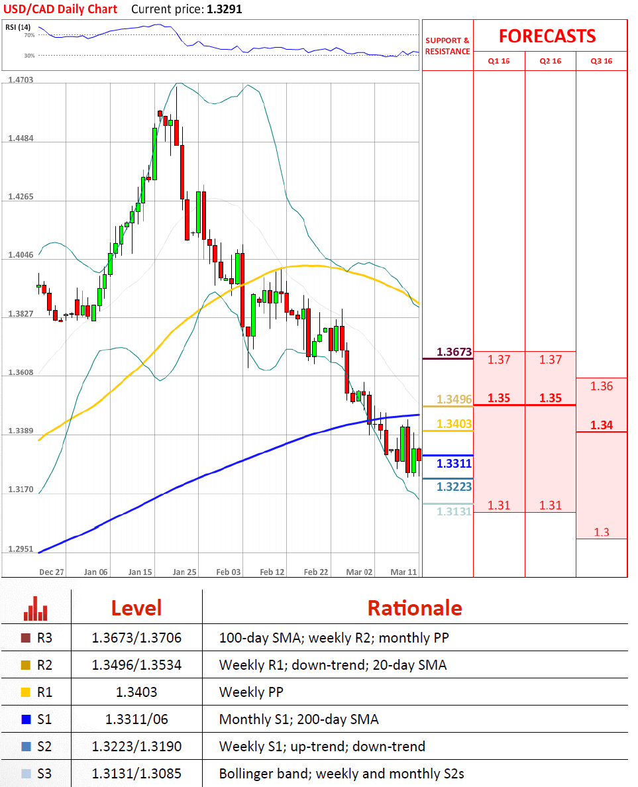Select the Q1 16 forecast column header
638x787 pixels.
[x=499, y=61]
